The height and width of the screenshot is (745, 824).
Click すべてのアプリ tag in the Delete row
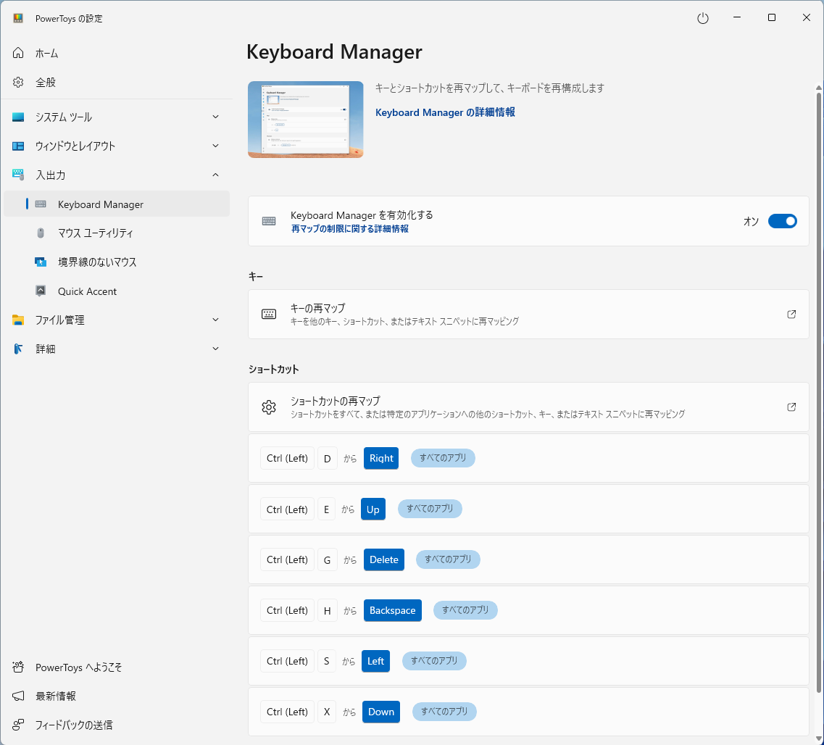coord(449,559)
